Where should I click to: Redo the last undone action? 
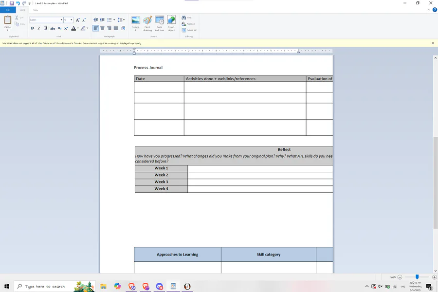(24, 3)
